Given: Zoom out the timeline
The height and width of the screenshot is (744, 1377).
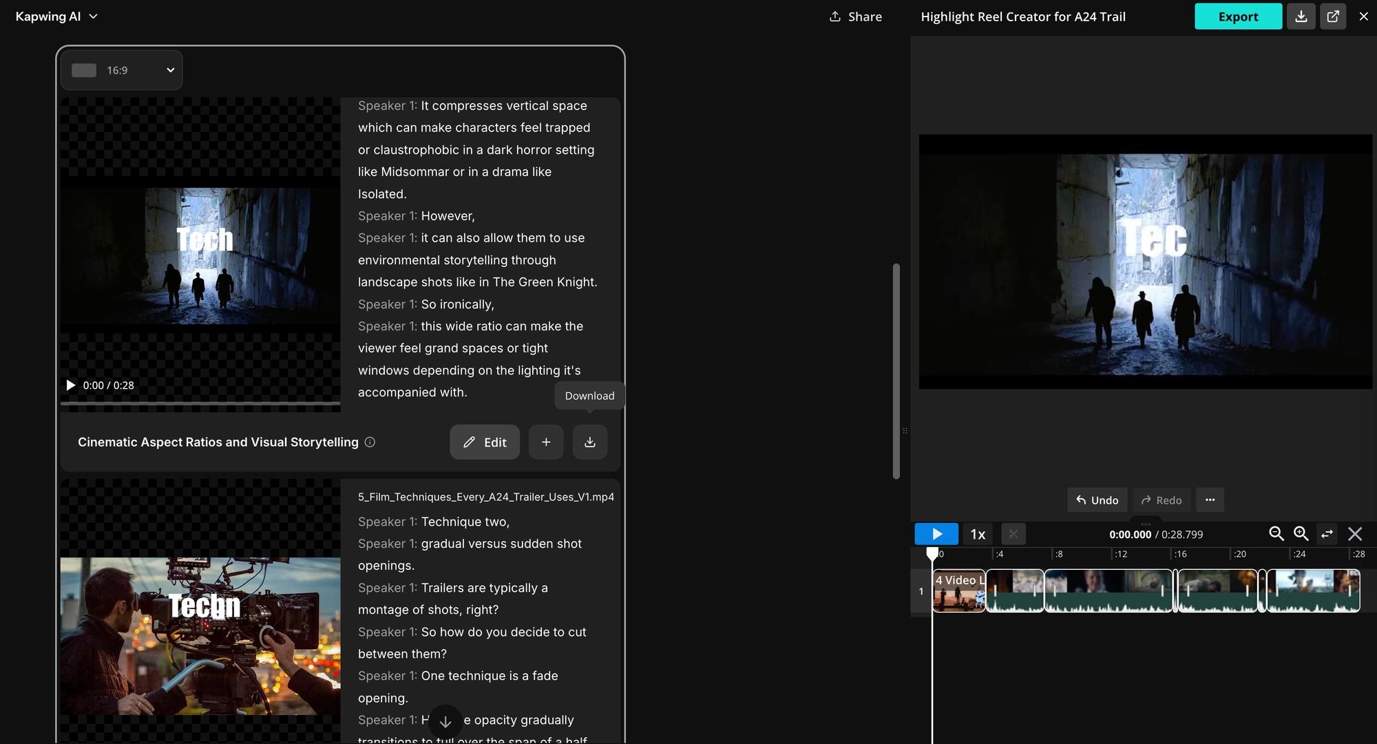Looking at the screenshot, I should pyautogui.click(x=1276, y=534).
